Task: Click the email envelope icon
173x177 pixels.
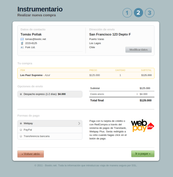Action: click(22, 39)
